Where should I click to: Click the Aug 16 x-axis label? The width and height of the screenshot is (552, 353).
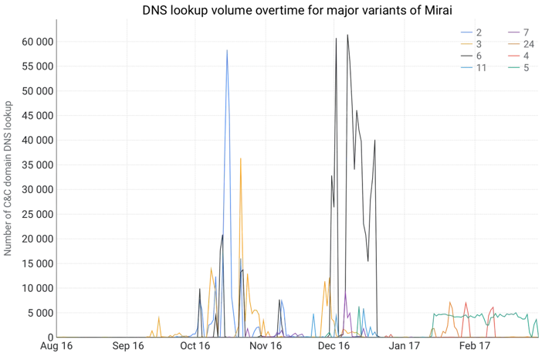(56, 346)
